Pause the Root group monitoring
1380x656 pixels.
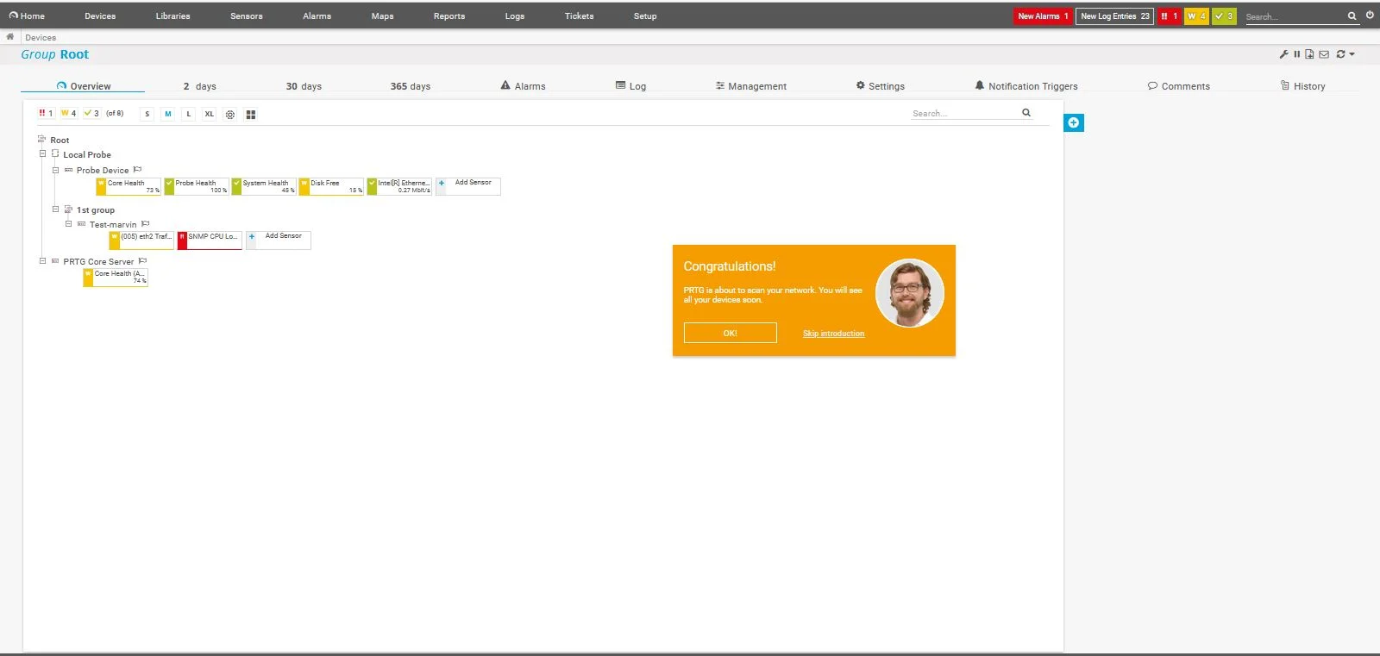1296,54
